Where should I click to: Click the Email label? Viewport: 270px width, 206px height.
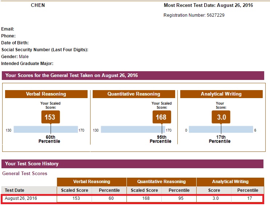[8, 29]
